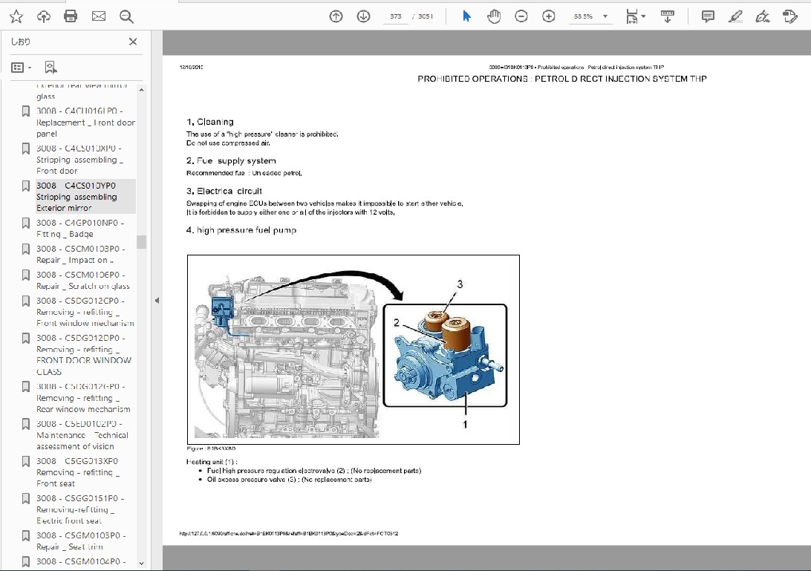This screenshot has height=571, width=811.
Task: Open bookmark C5GG013XP0 Removing refitting Front seat
Action: coord(77,472)
